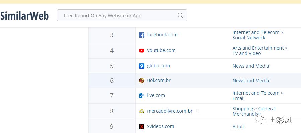This screenshot has width=301, height=133.
Task: Click the globo.com blue favicon
Action: (x=142, y=66)
